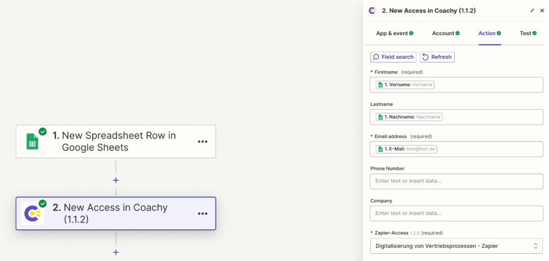Click the Google Sheets app icon in step 1

[33, 142]
